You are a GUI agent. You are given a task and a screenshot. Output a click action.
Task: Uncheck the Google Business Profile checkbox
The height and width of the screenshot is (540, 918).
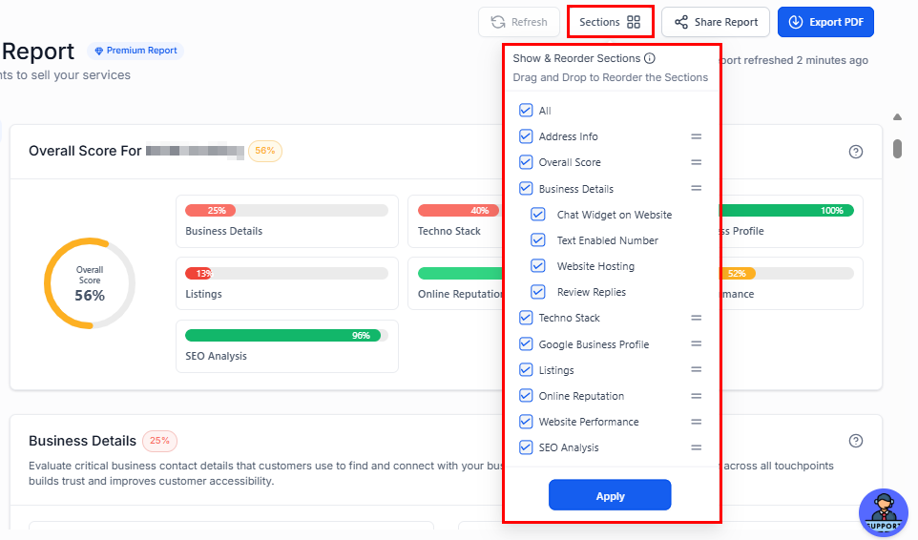coord(526,344)
